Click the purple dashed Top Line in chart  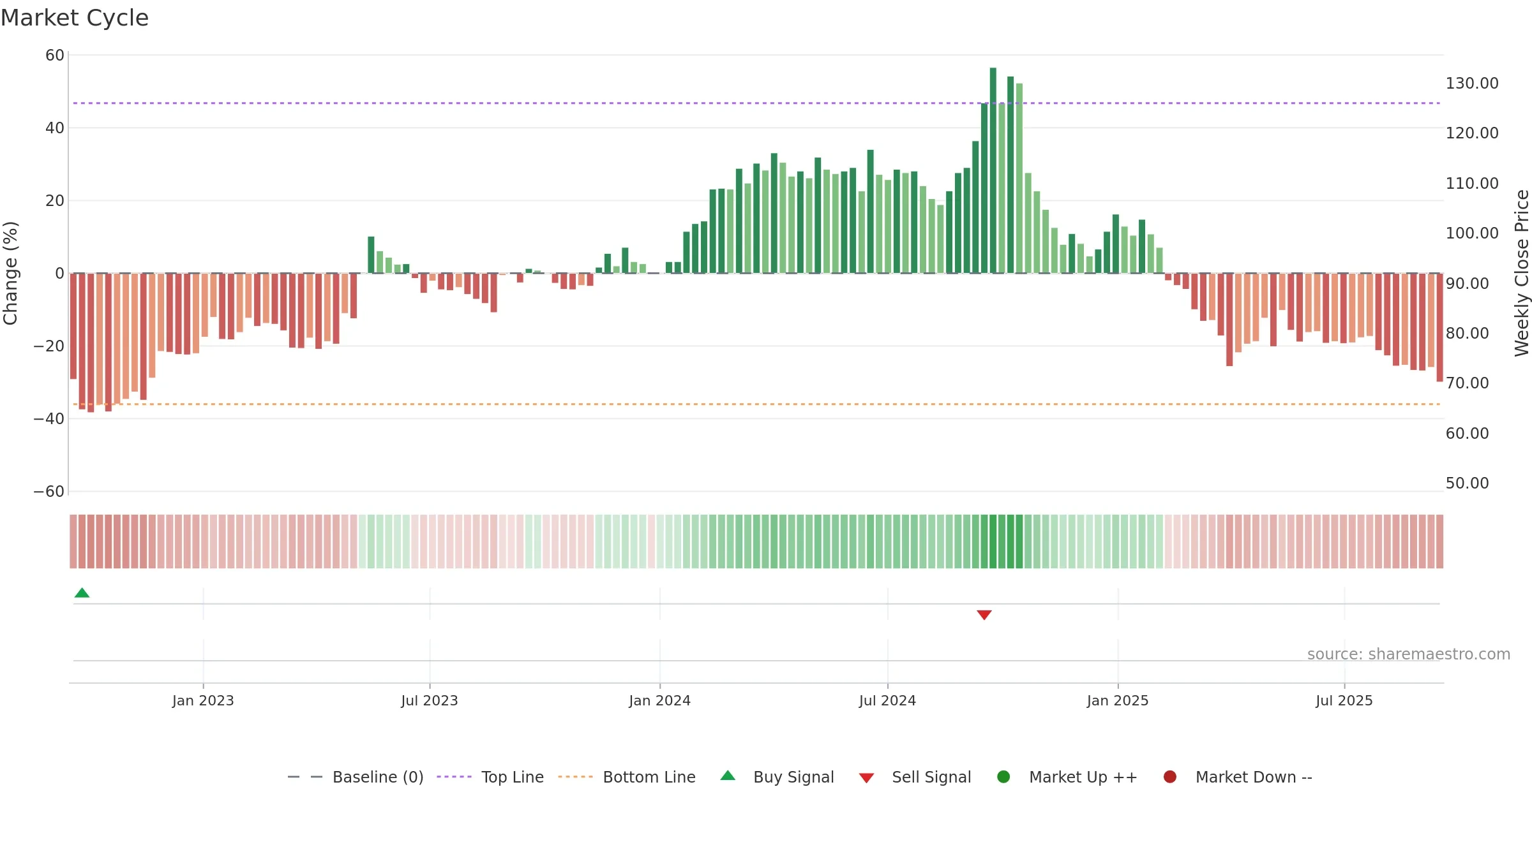click(756, 103)
